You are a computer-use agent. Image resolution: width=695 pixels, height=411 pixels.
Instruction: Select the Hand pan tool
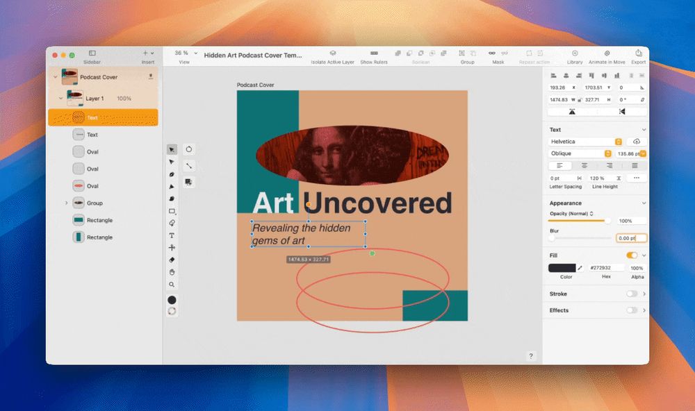(x=172, y=272)
